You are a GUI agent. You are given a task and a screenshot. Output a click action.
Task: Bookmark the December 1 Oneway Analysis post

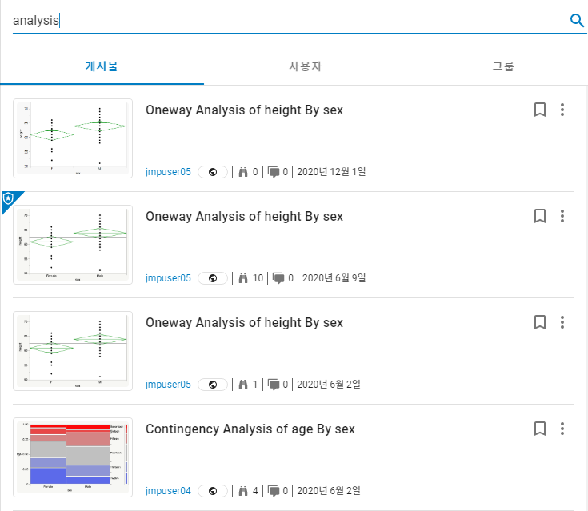(x=540, y=110)
